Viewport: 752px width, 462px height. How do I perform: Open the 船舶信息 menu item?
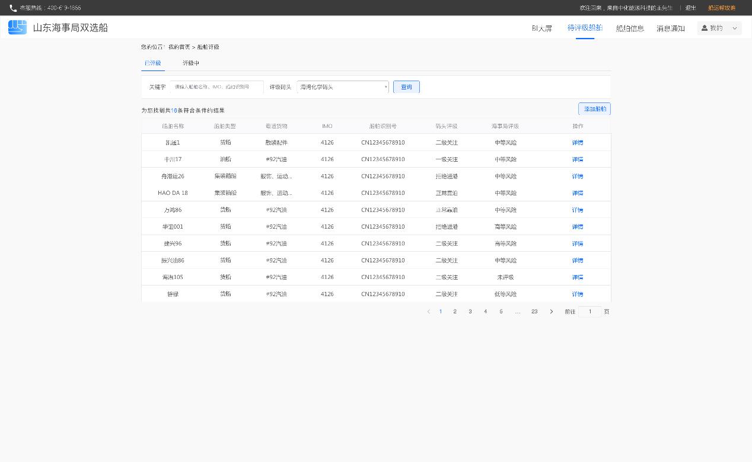click(x=630, y=28)
